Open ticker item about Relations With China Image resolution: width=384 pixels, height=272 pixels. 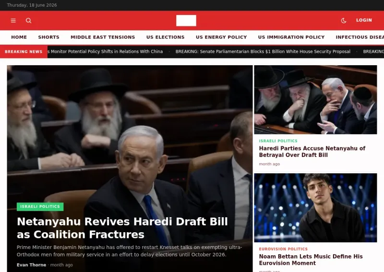105,52
